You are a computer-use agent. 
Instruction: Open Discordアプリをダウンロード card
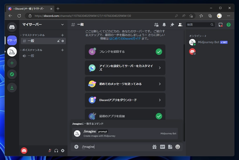(125, 100)
